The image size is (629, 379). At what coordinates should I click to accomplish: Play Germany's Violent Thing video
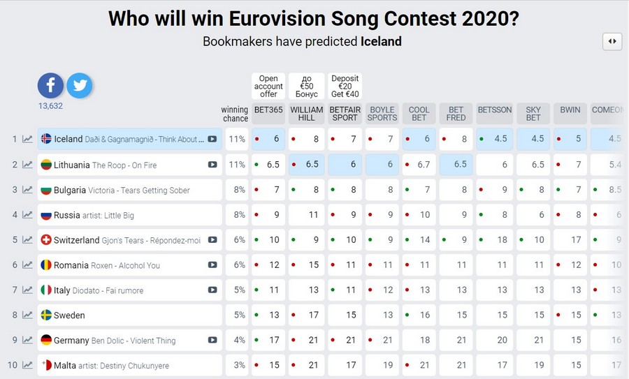click(x=212, y=341)
